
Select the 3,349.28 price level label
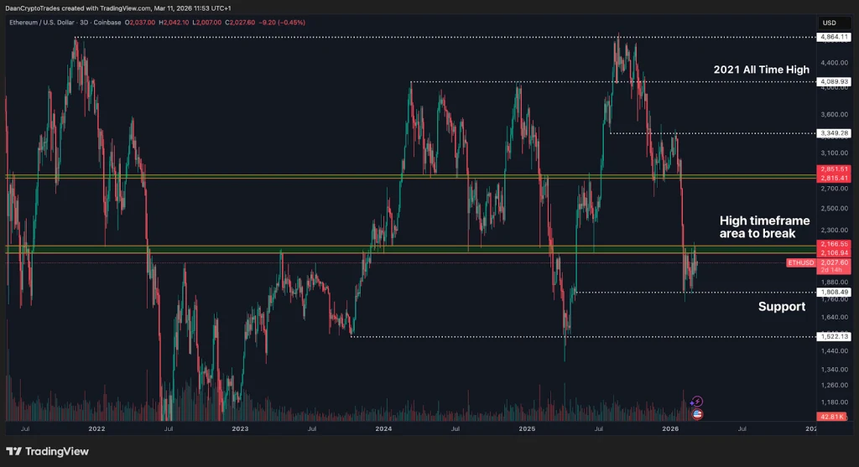pos(834,133)
